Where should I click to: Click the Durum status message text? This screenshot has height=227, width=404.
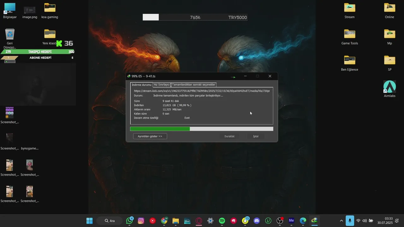[188, 96]
